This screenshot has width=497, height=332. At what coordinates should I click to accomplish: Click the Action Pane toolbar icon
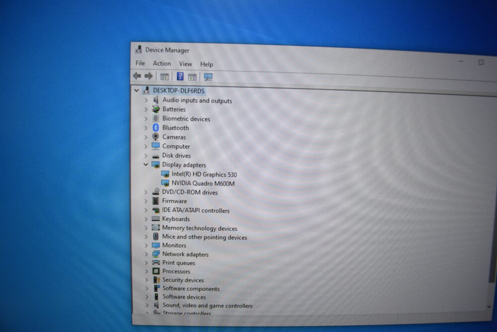(192, 77)
